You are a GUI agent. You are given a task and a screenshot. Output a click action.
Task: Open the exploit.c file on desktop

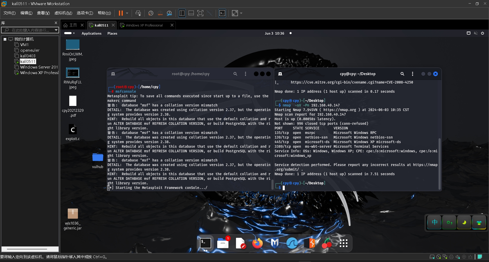[x=73, y=132]
